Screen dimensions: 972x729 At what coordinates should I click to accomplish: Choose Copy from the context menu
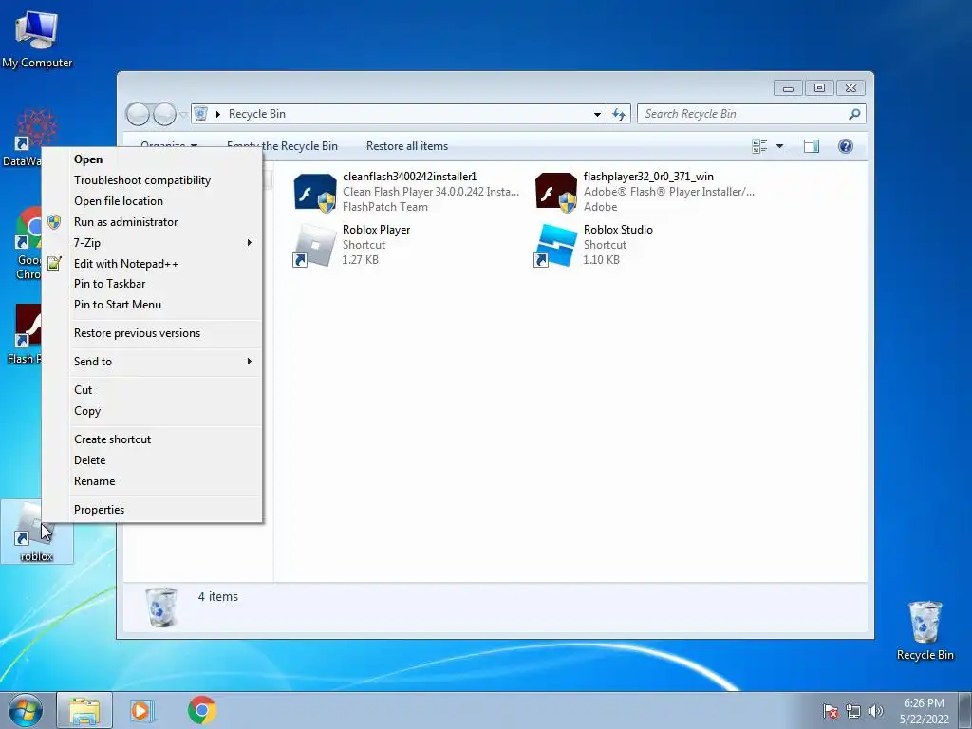pyautogui.click(x=163, y=411)
